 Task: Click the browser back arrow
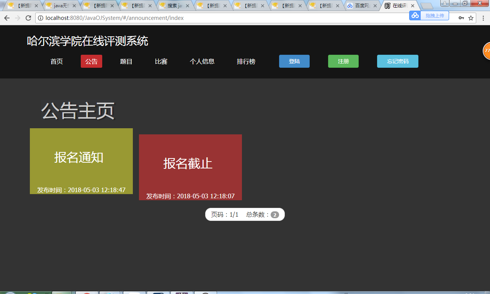click(7, 18)
